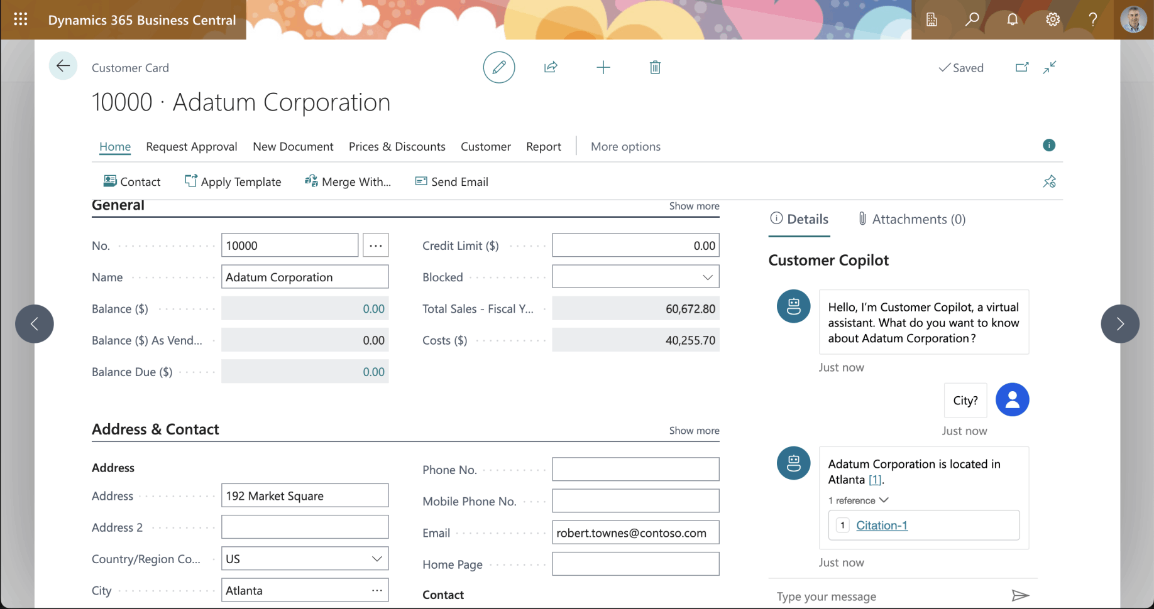Expand the Country/Region Code dropdown
This screenshot has width=1154, height=609.
click(x=376, y=558)
